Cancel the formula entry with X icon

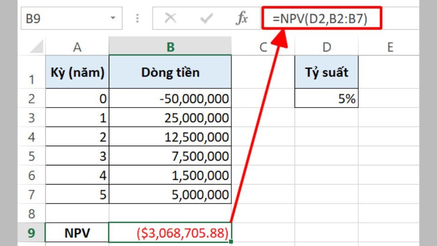click(x=170, y=18)
